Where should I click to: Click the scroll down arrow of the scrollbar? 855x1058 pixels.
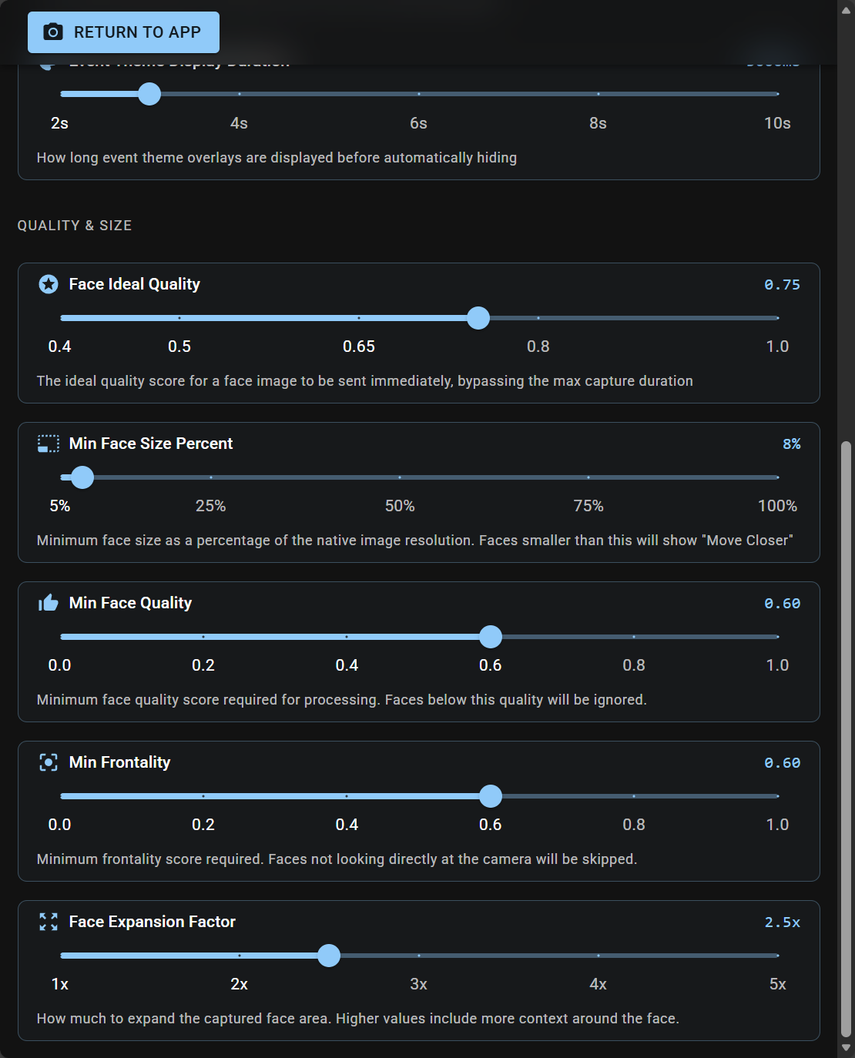(846, 1048)
